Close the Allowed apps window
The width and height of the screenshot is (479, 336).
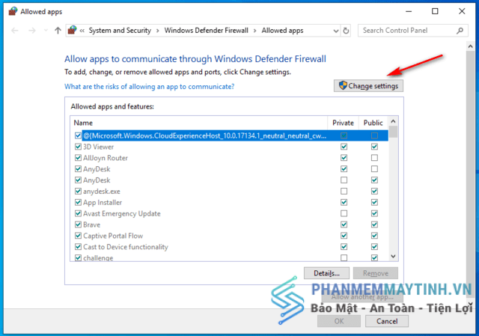(x=462, y=12)
